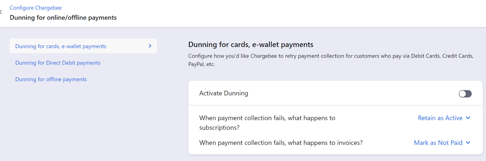Click the blank white header bar area

(273, 13)
